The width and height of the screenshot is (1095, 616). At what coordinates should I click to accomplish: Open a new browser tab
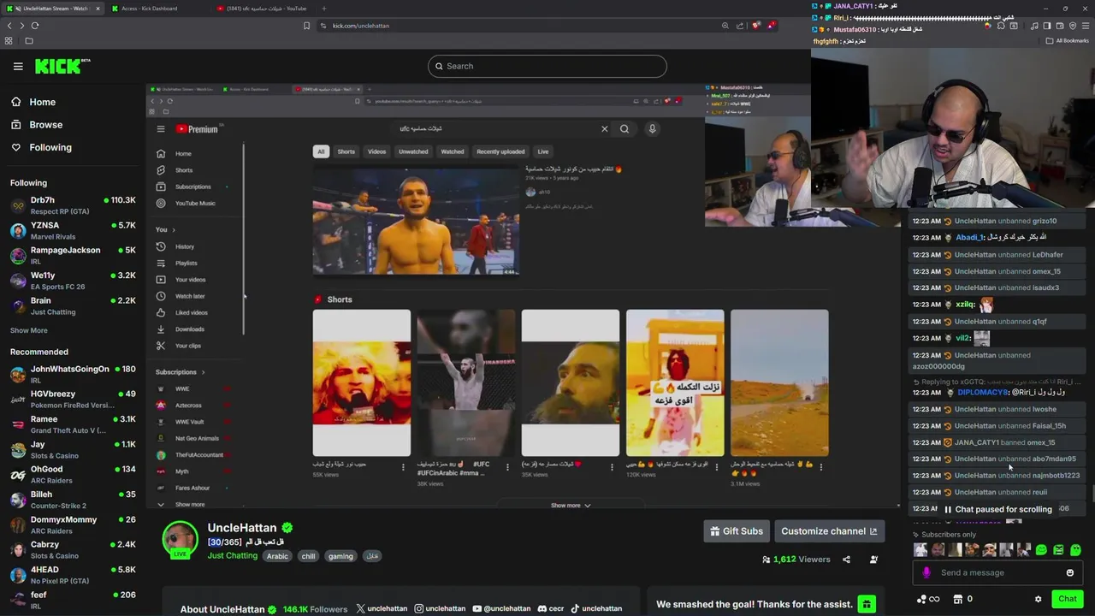click(x=323, y=9)
